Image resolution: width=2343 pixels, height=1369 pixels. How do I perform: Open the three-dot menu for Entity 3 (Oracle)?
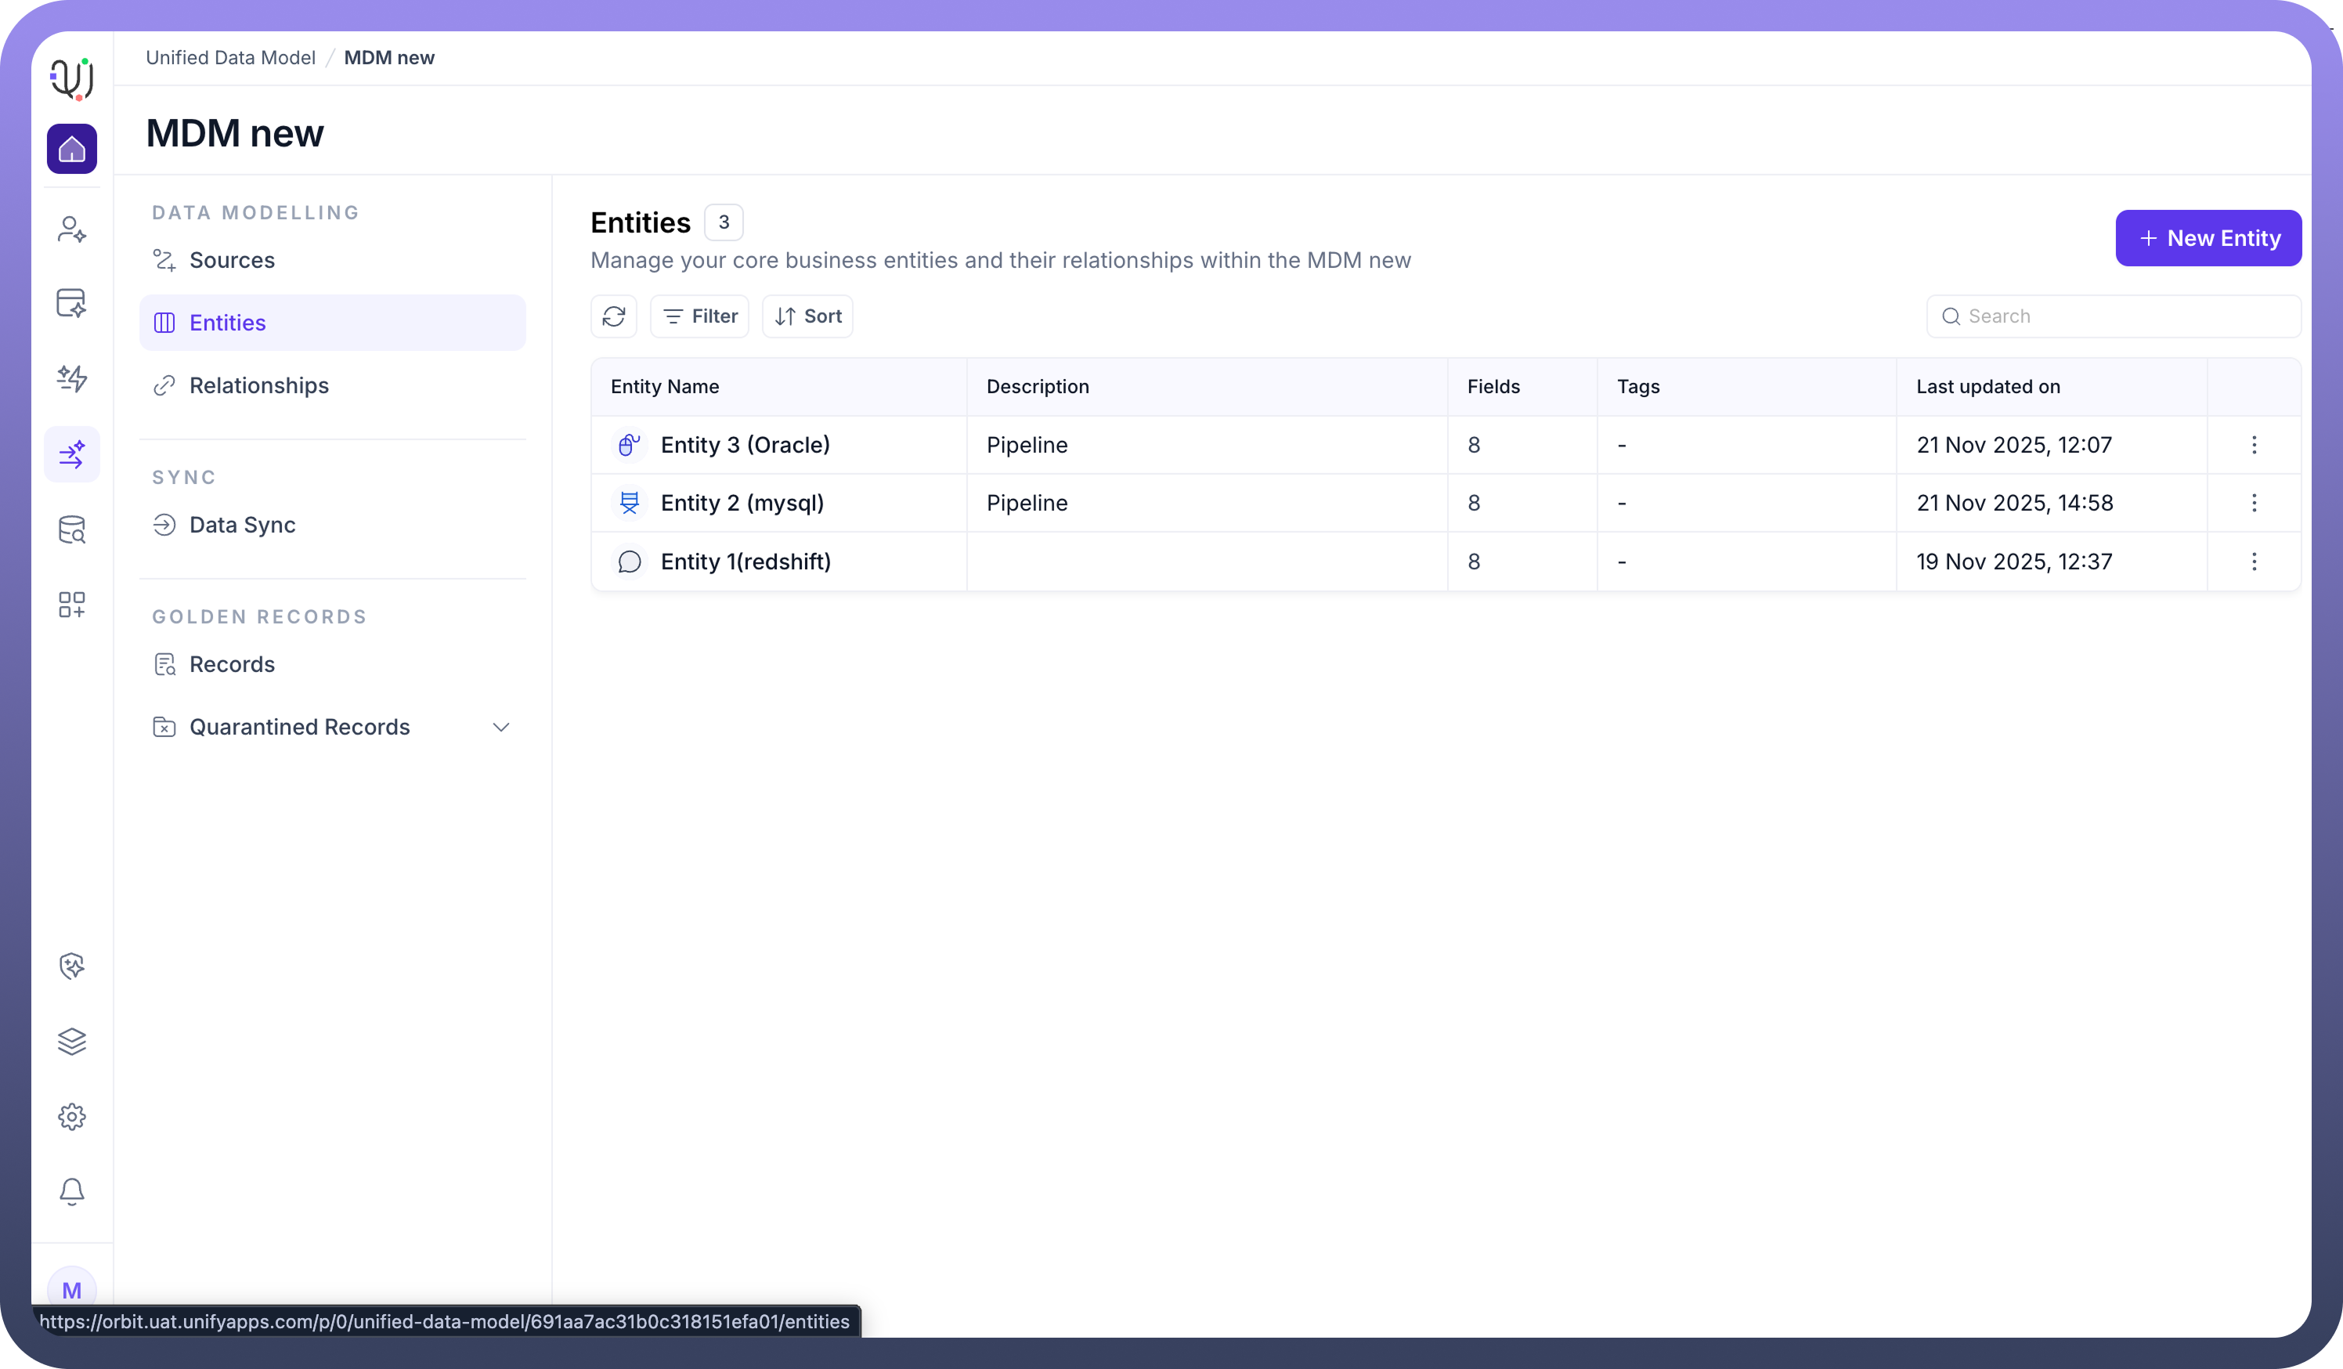[x=2254, y=445]
